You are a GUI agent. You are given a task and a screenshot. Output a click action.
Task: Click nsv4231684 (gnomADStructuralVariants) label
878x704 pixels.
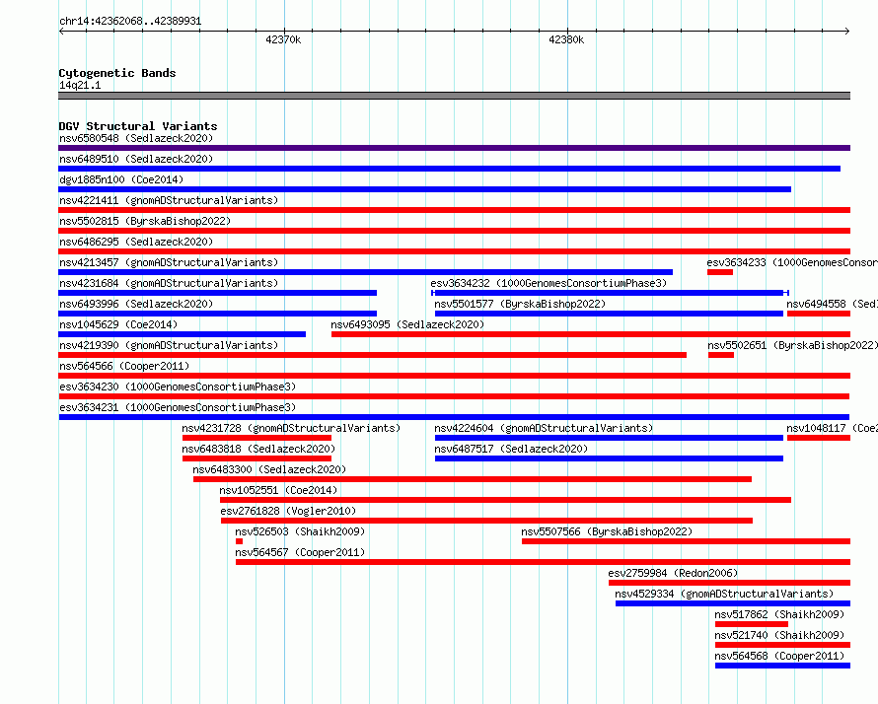[169, 283]
